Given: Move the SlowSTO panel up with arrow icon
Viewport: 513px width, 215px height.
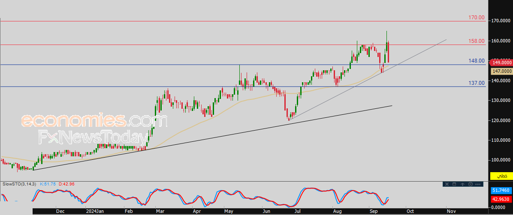Looking at the screenshot, I should (x=463, y=184).
